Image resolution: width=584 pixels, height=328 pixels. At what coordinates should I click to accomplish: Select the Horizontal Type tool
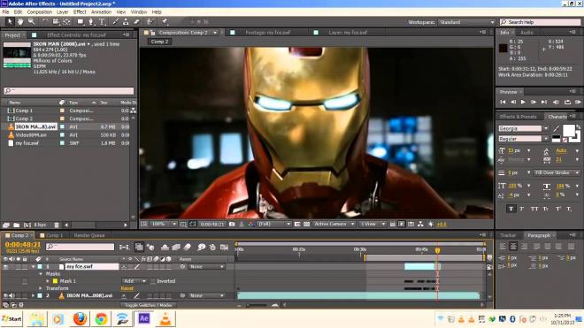tap(102, 22)
